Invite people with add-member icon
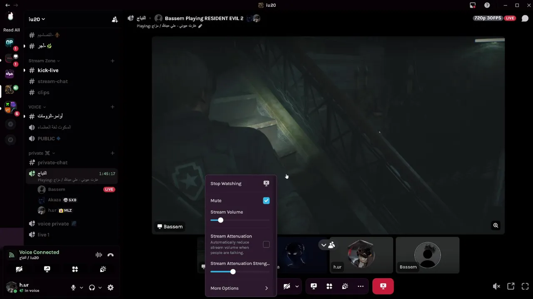The width and height of the screenshot is (533, 299). click(x=115, y=19)
